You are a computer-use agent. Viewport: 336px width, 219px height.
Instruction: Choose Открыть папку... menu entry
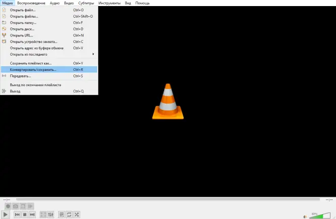click(x=49, y=23)
